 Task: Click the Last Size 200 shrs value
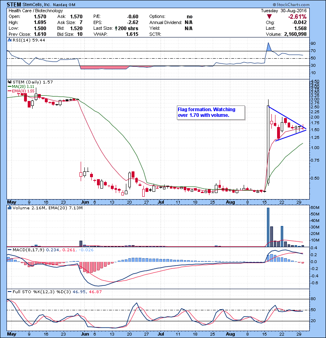pos(128,28)
